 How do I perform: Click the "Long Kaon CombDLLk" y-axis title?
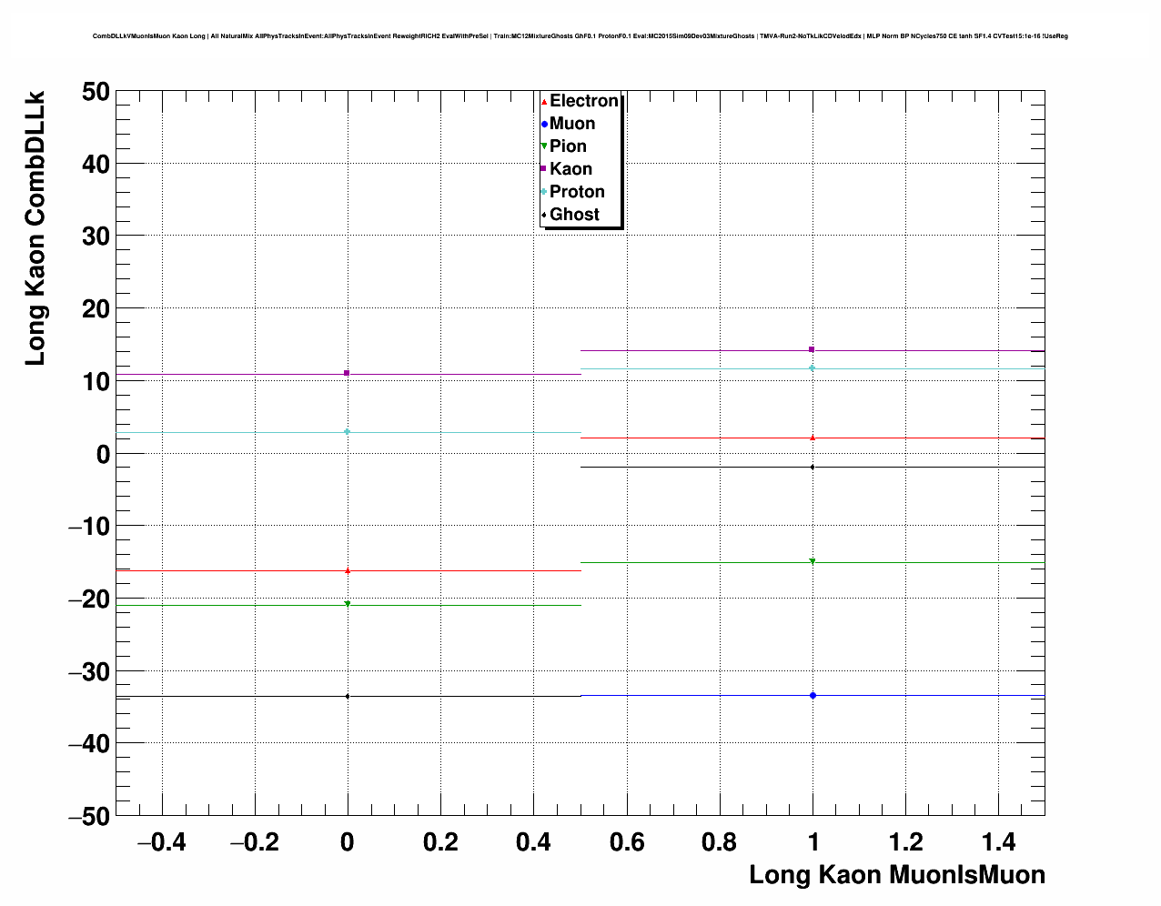(35, 227)
